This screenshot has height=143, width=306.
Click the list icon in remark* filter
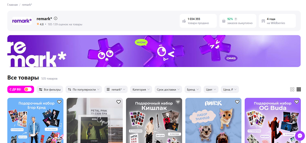[x=108, y=89]
